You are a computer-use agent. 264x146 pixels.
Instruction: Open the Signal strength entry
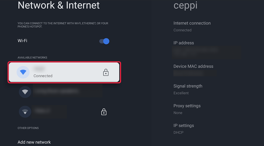click(188, 89)
